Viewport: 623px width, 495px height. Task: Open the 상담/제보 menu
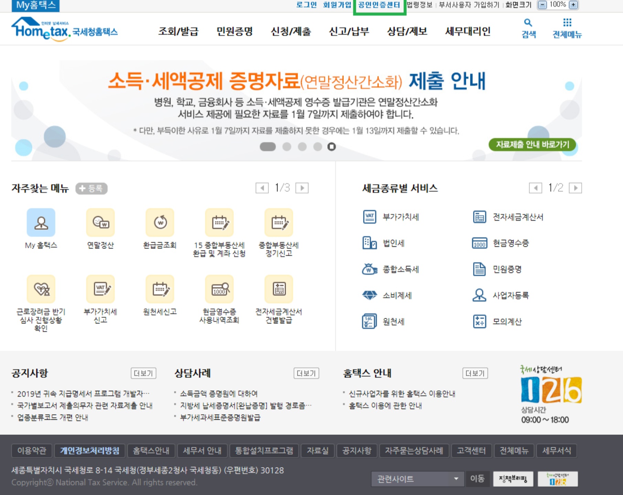[407, 31]
